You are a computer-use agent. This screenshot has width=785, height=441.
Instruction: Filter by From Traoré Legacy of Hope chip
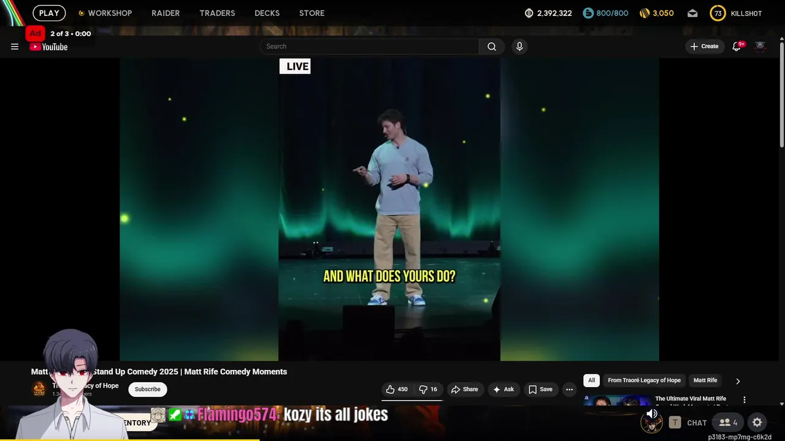point(644,380)
